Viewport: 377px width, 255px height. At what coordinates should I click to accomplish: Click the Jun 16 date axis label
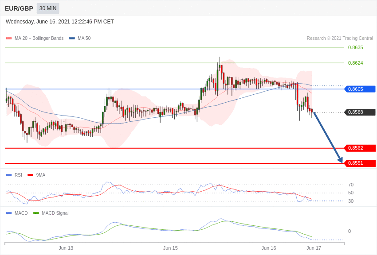269,248
